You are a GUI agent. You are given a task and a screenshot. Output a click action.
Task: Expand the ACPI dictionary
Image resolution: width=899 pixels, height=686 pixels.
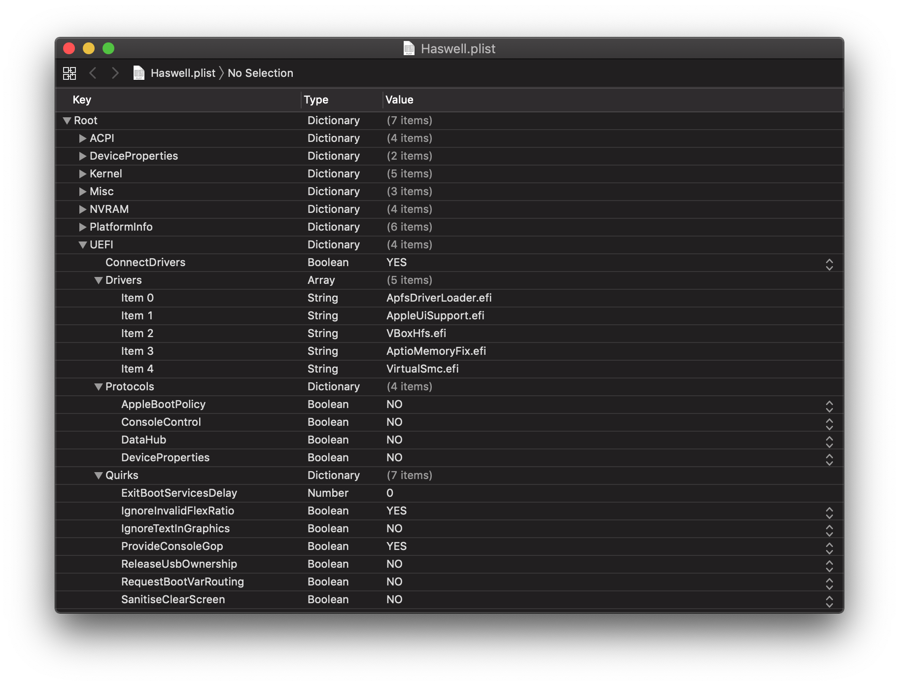[83, 138]
